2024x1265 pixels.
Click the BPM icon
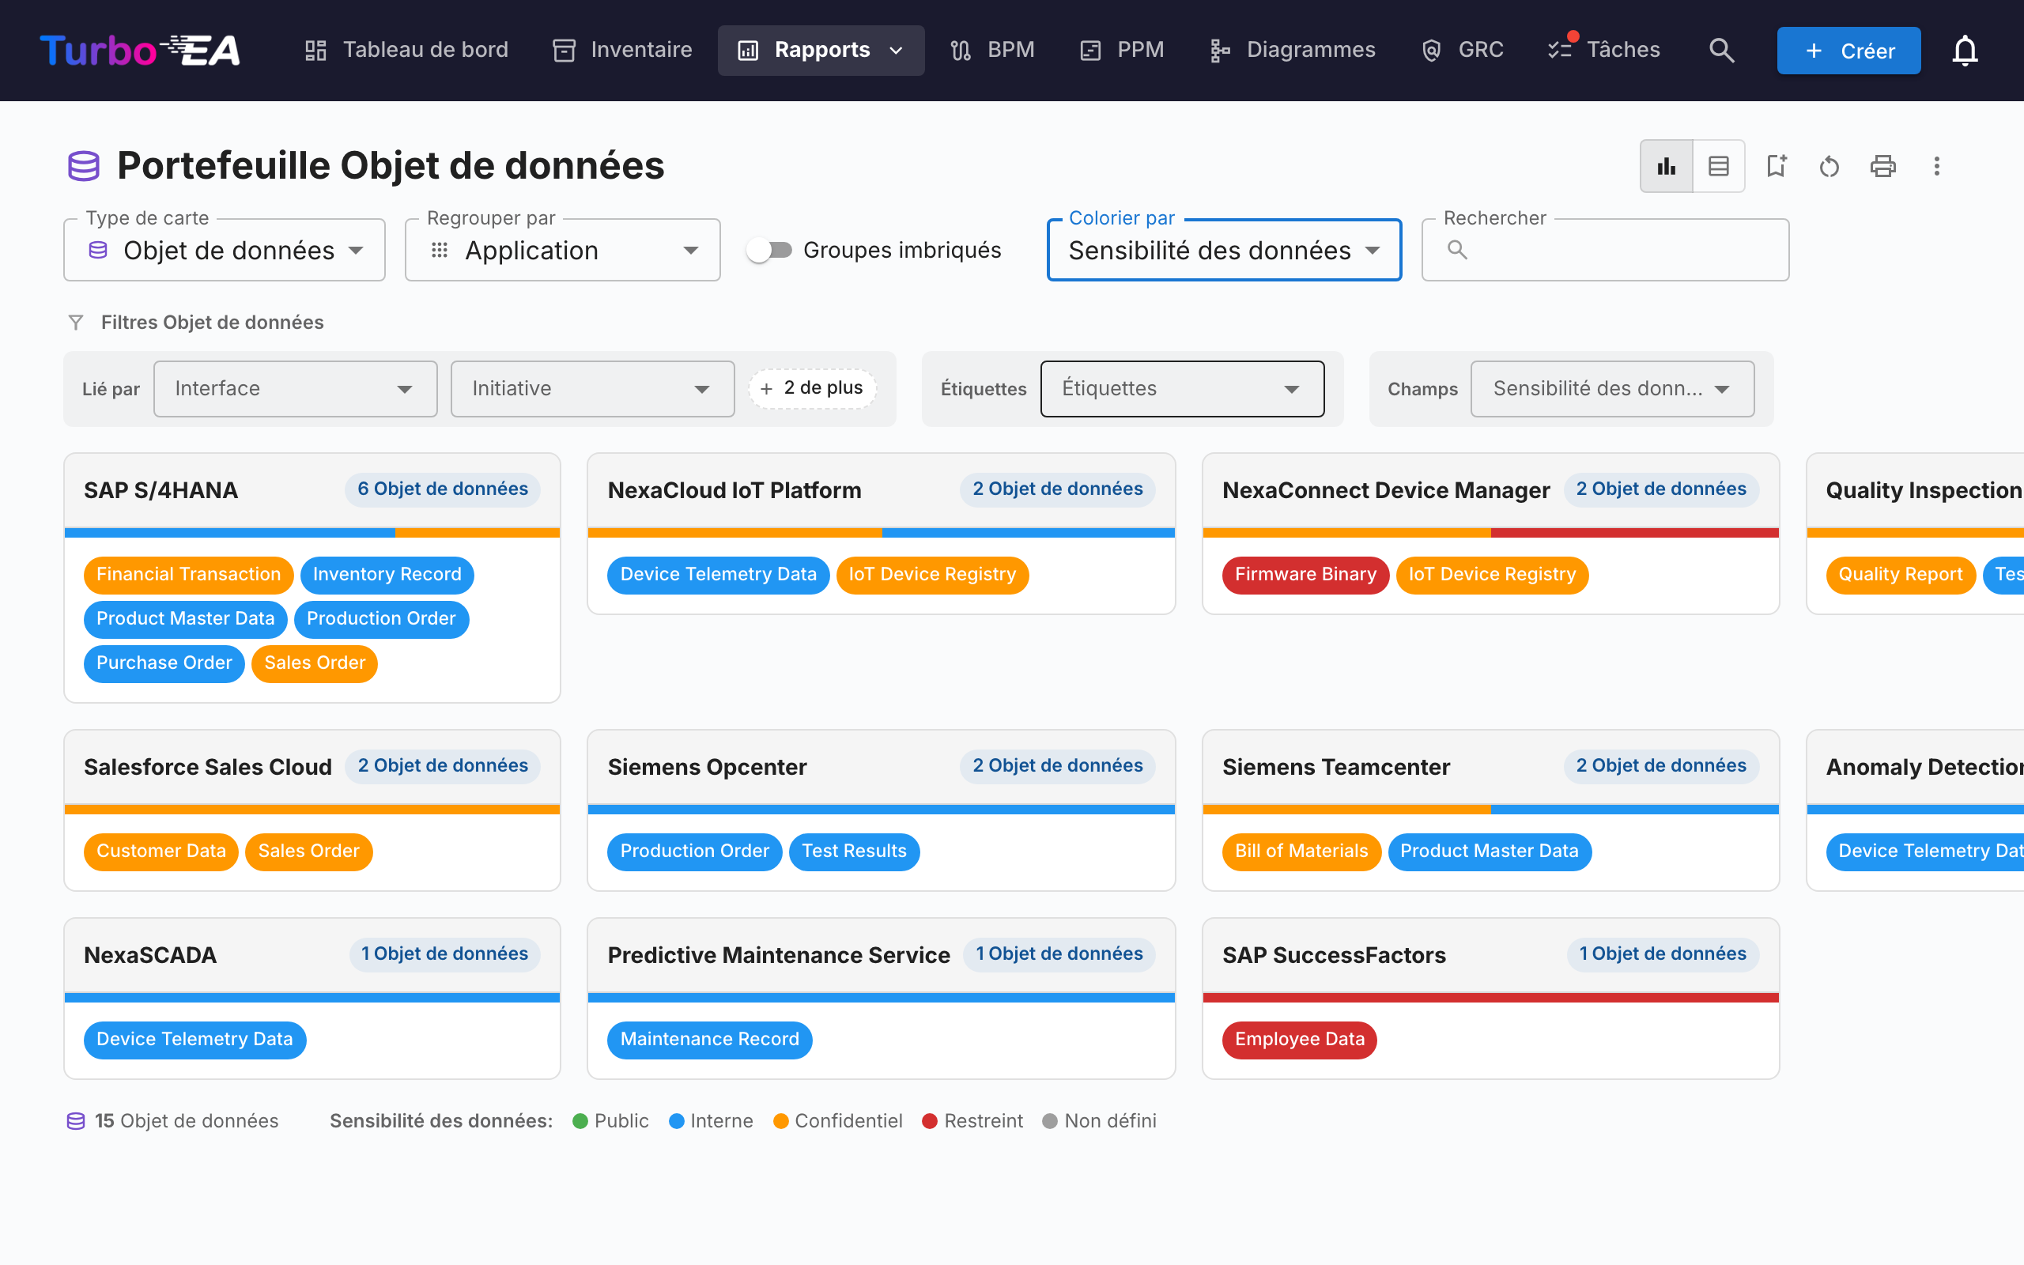pos(960,50)
